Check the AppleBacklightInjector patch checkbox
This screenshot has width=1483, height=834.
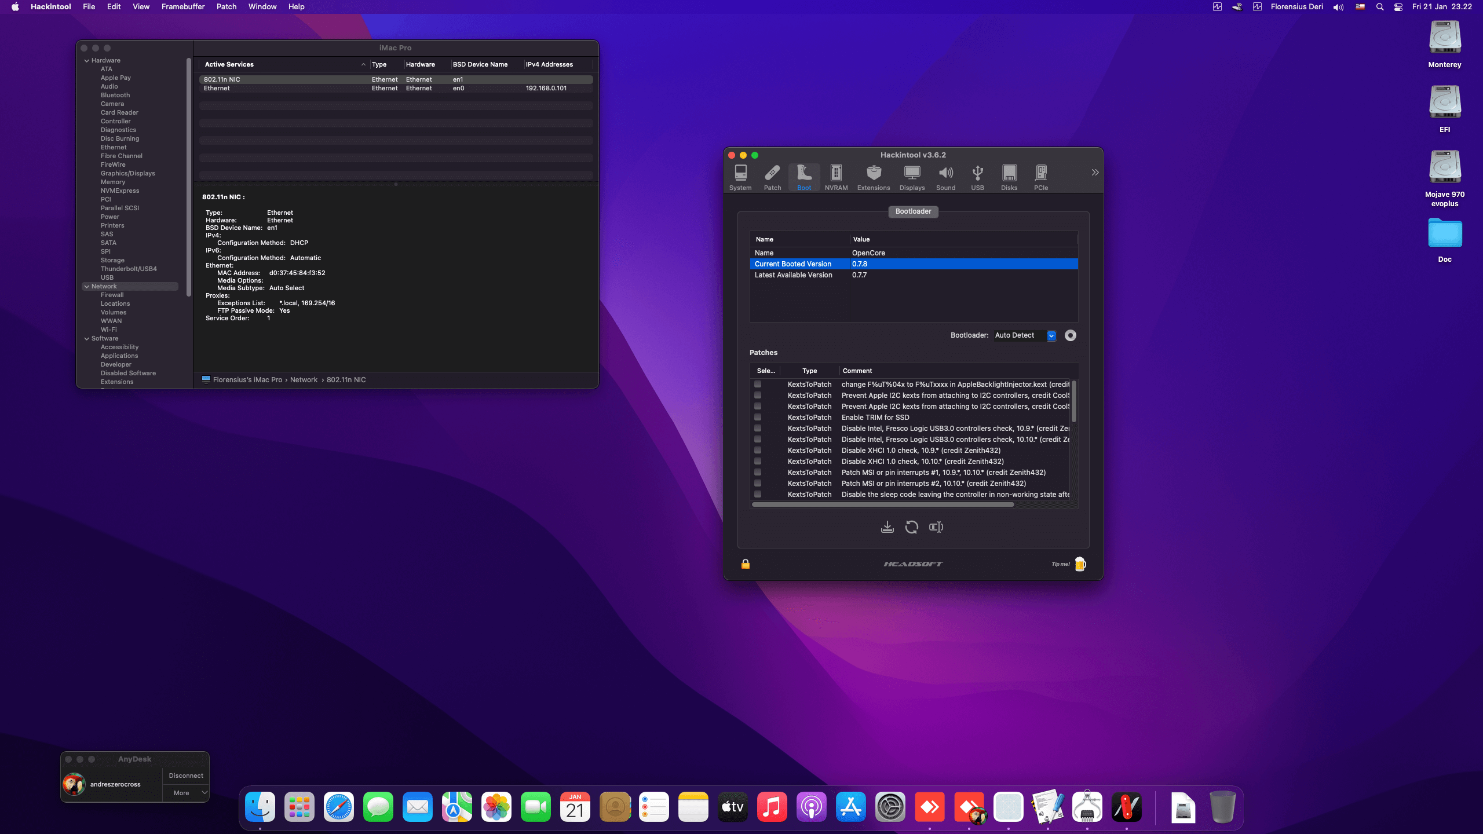tap(757, 385)
